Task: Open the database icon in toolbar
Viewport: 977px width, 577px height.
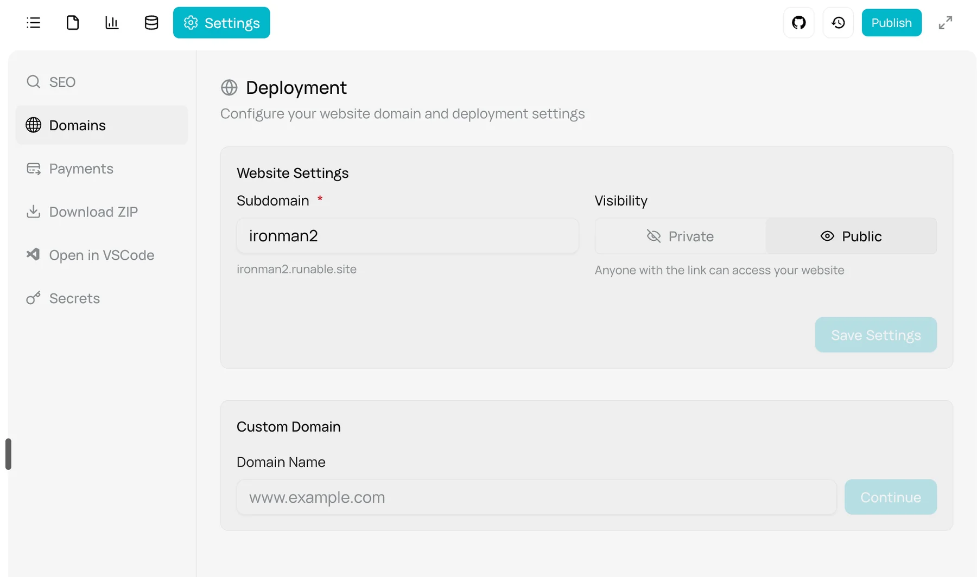Action: pyautogui.click(x=151, y=23)
